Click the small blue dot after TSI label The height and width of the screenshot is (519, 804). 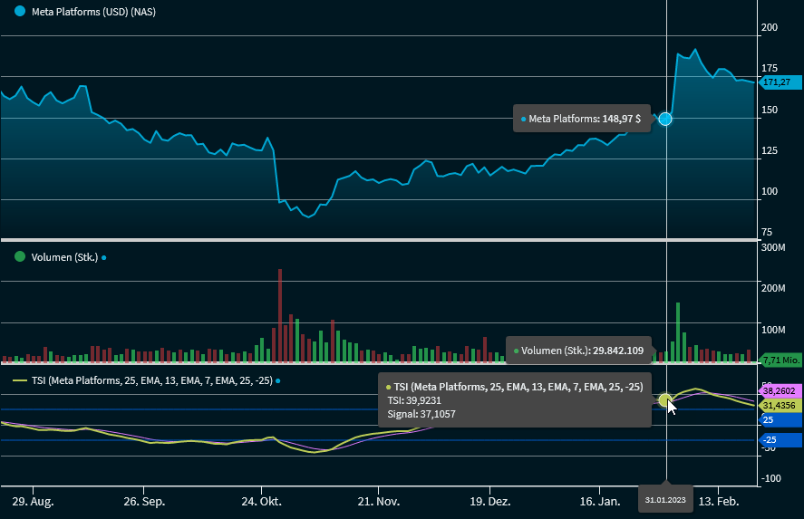point(278,380)
